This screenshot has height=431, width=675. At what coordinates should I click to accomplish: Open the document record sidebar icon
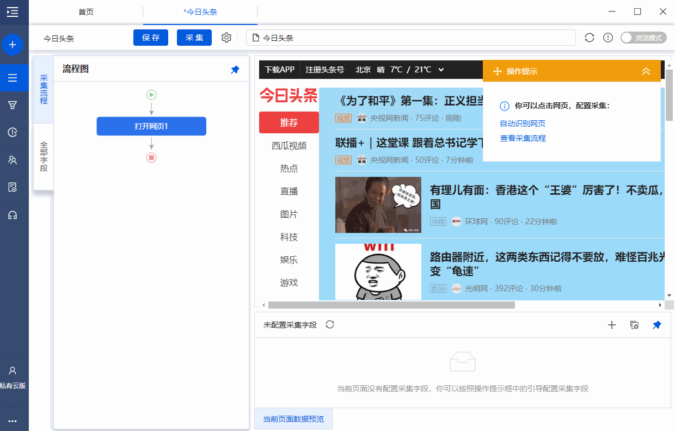click(13, 187)
